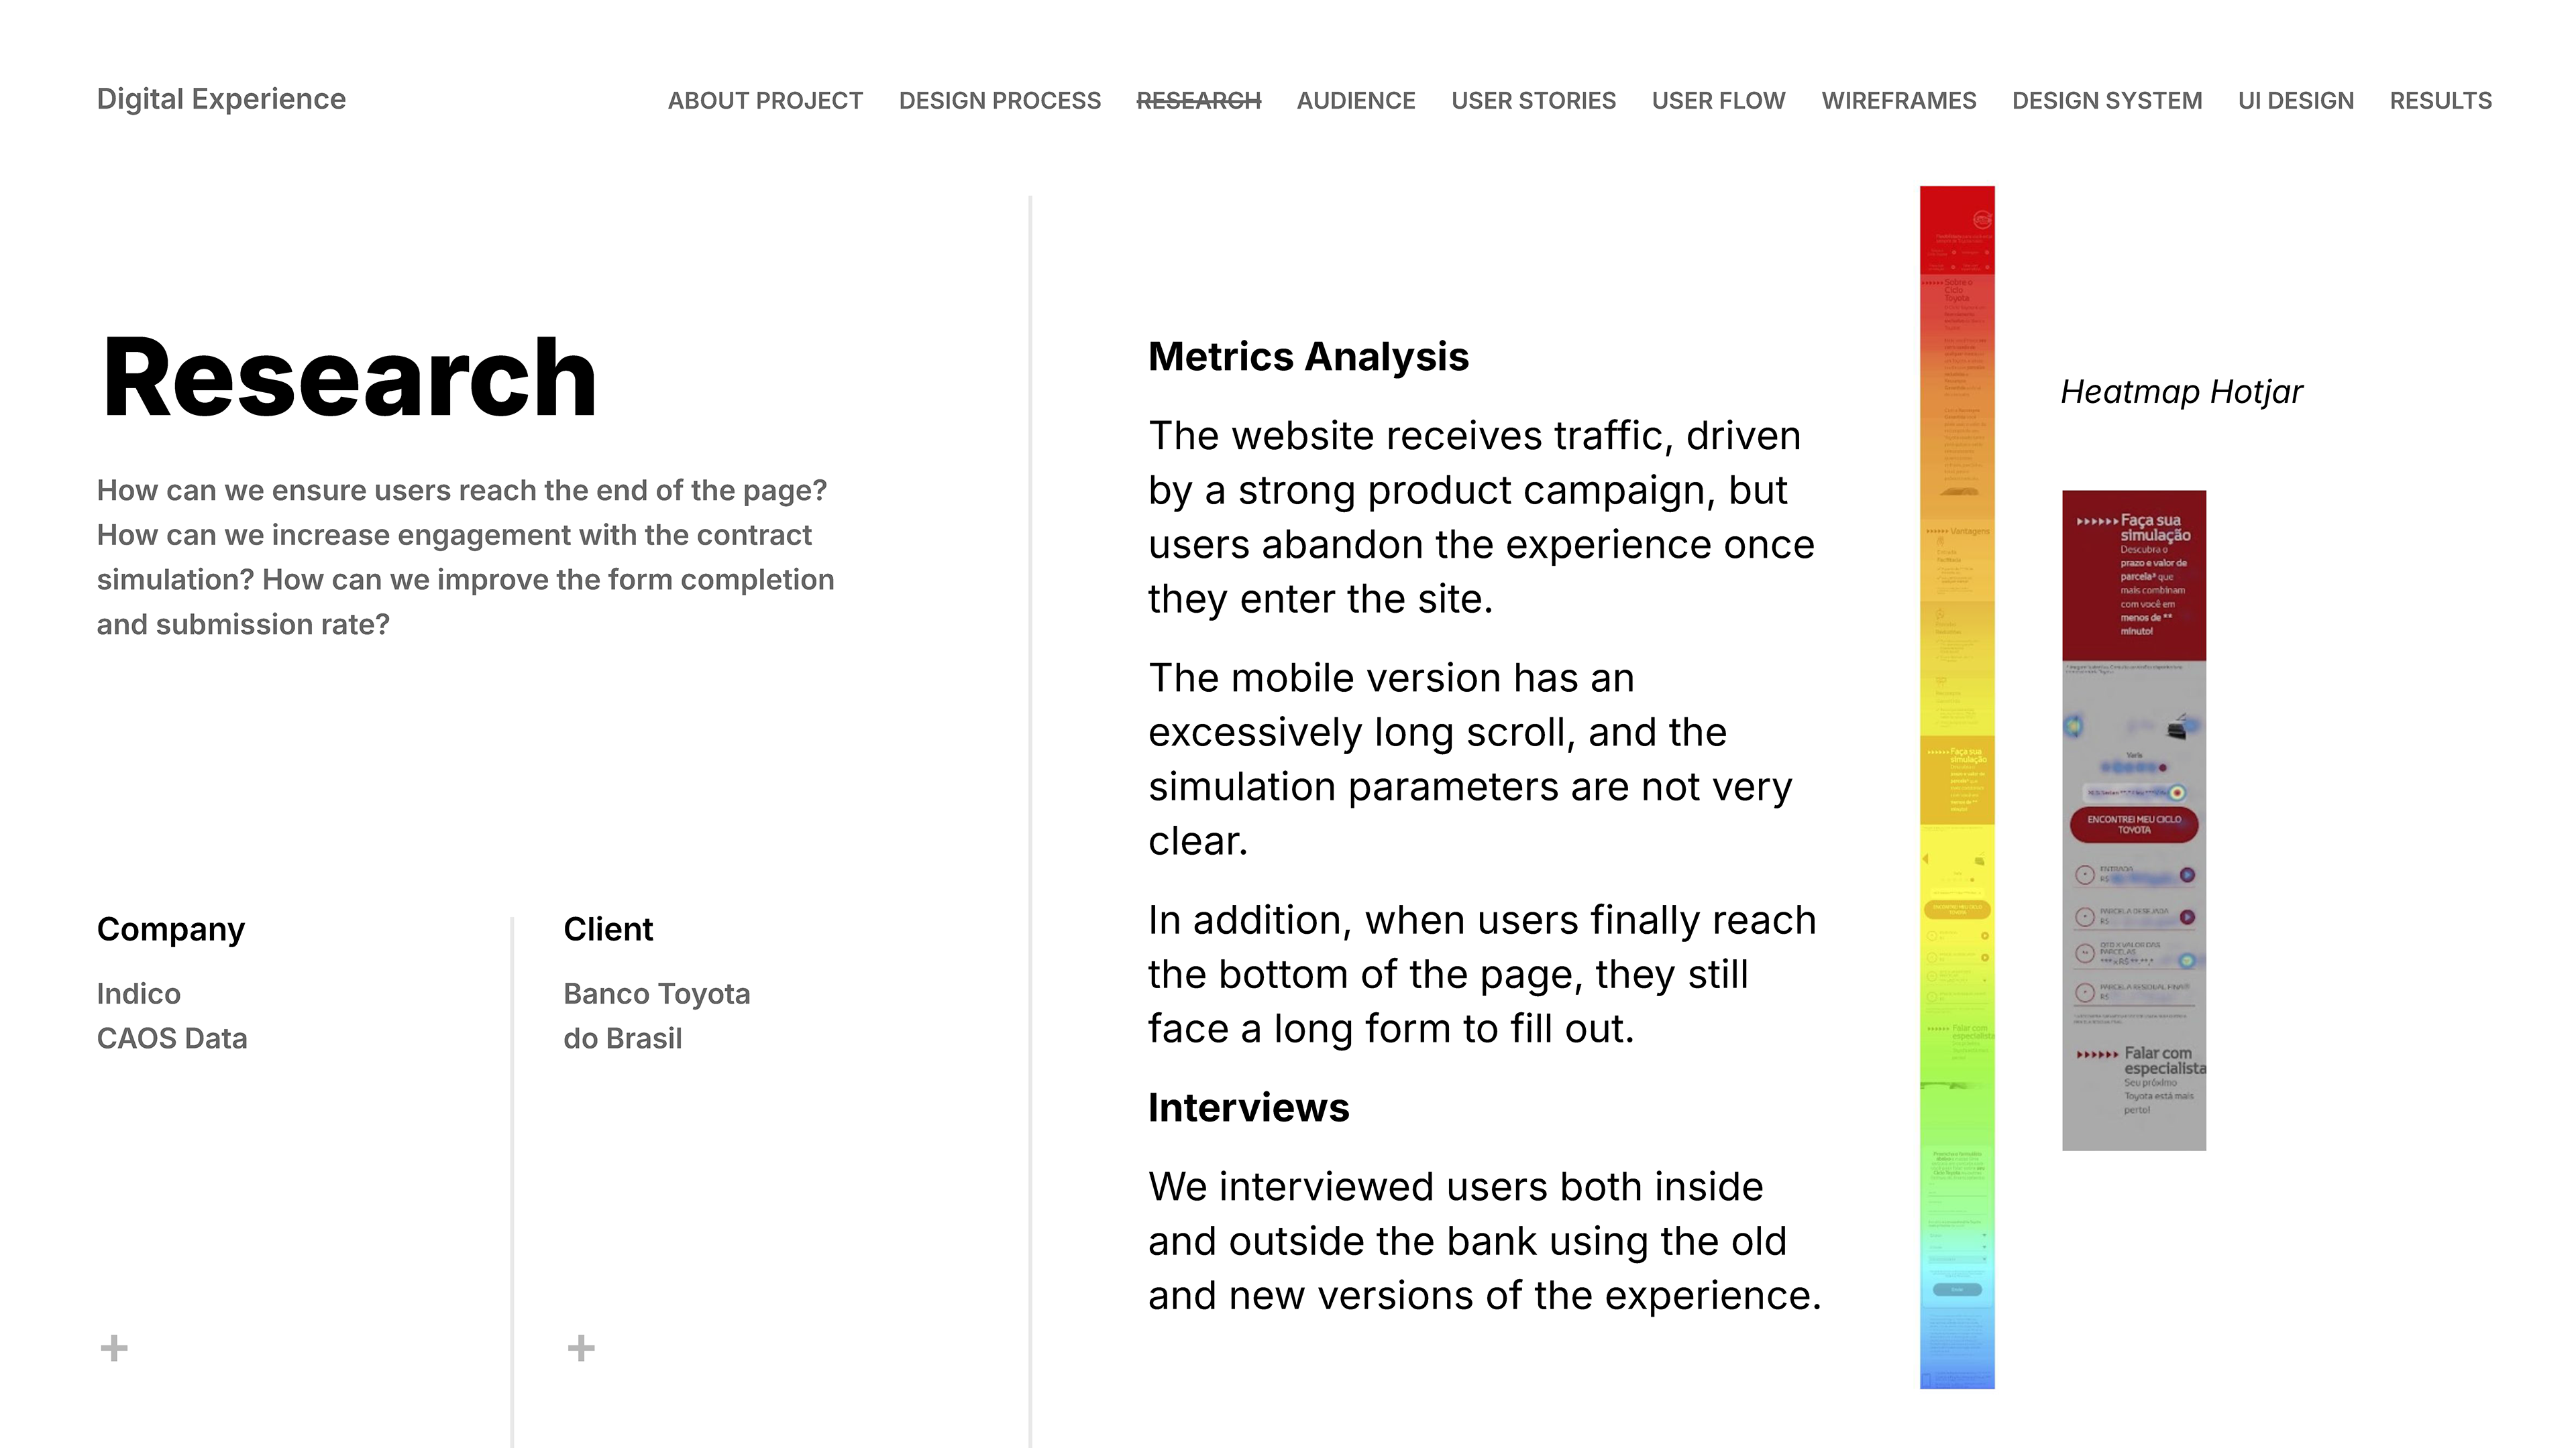The height and width of the screenshot is (1448, 2576).
Task: Navigate to the Audience section
Action: pos(1356,101)
